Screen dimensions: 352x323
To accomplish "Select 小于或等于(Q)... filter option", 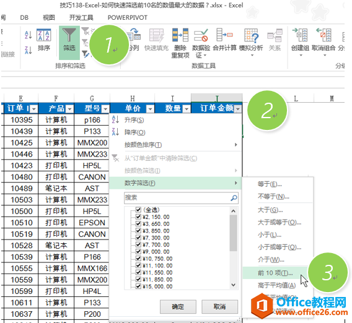I will coord(279,247).
